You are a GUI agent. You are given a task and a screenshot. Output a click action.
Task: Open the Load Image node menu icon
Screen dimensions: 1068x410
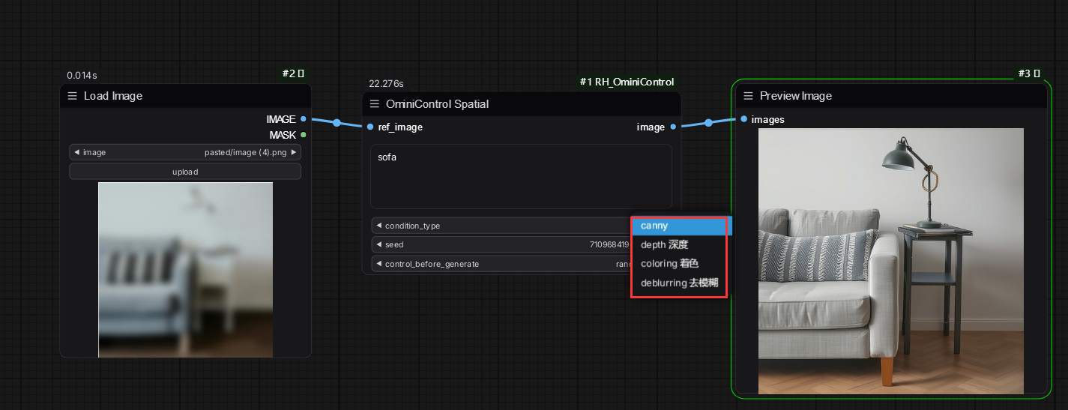click(73, 96)
